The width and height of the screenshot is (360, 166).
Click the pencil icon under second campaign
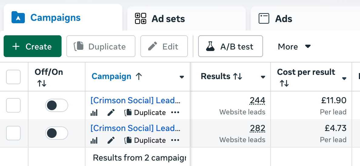[111, 140]
